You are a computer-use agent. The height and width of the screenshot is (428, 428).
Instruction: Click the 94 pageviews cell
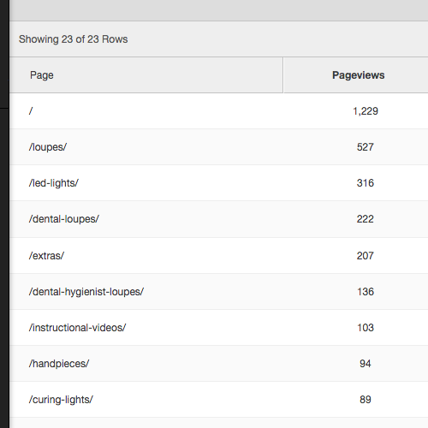tap(366, 364)
